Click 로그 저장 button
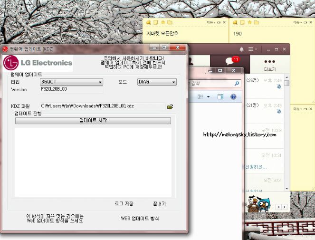Screen dimensions: 315x240 pos(124,203)
